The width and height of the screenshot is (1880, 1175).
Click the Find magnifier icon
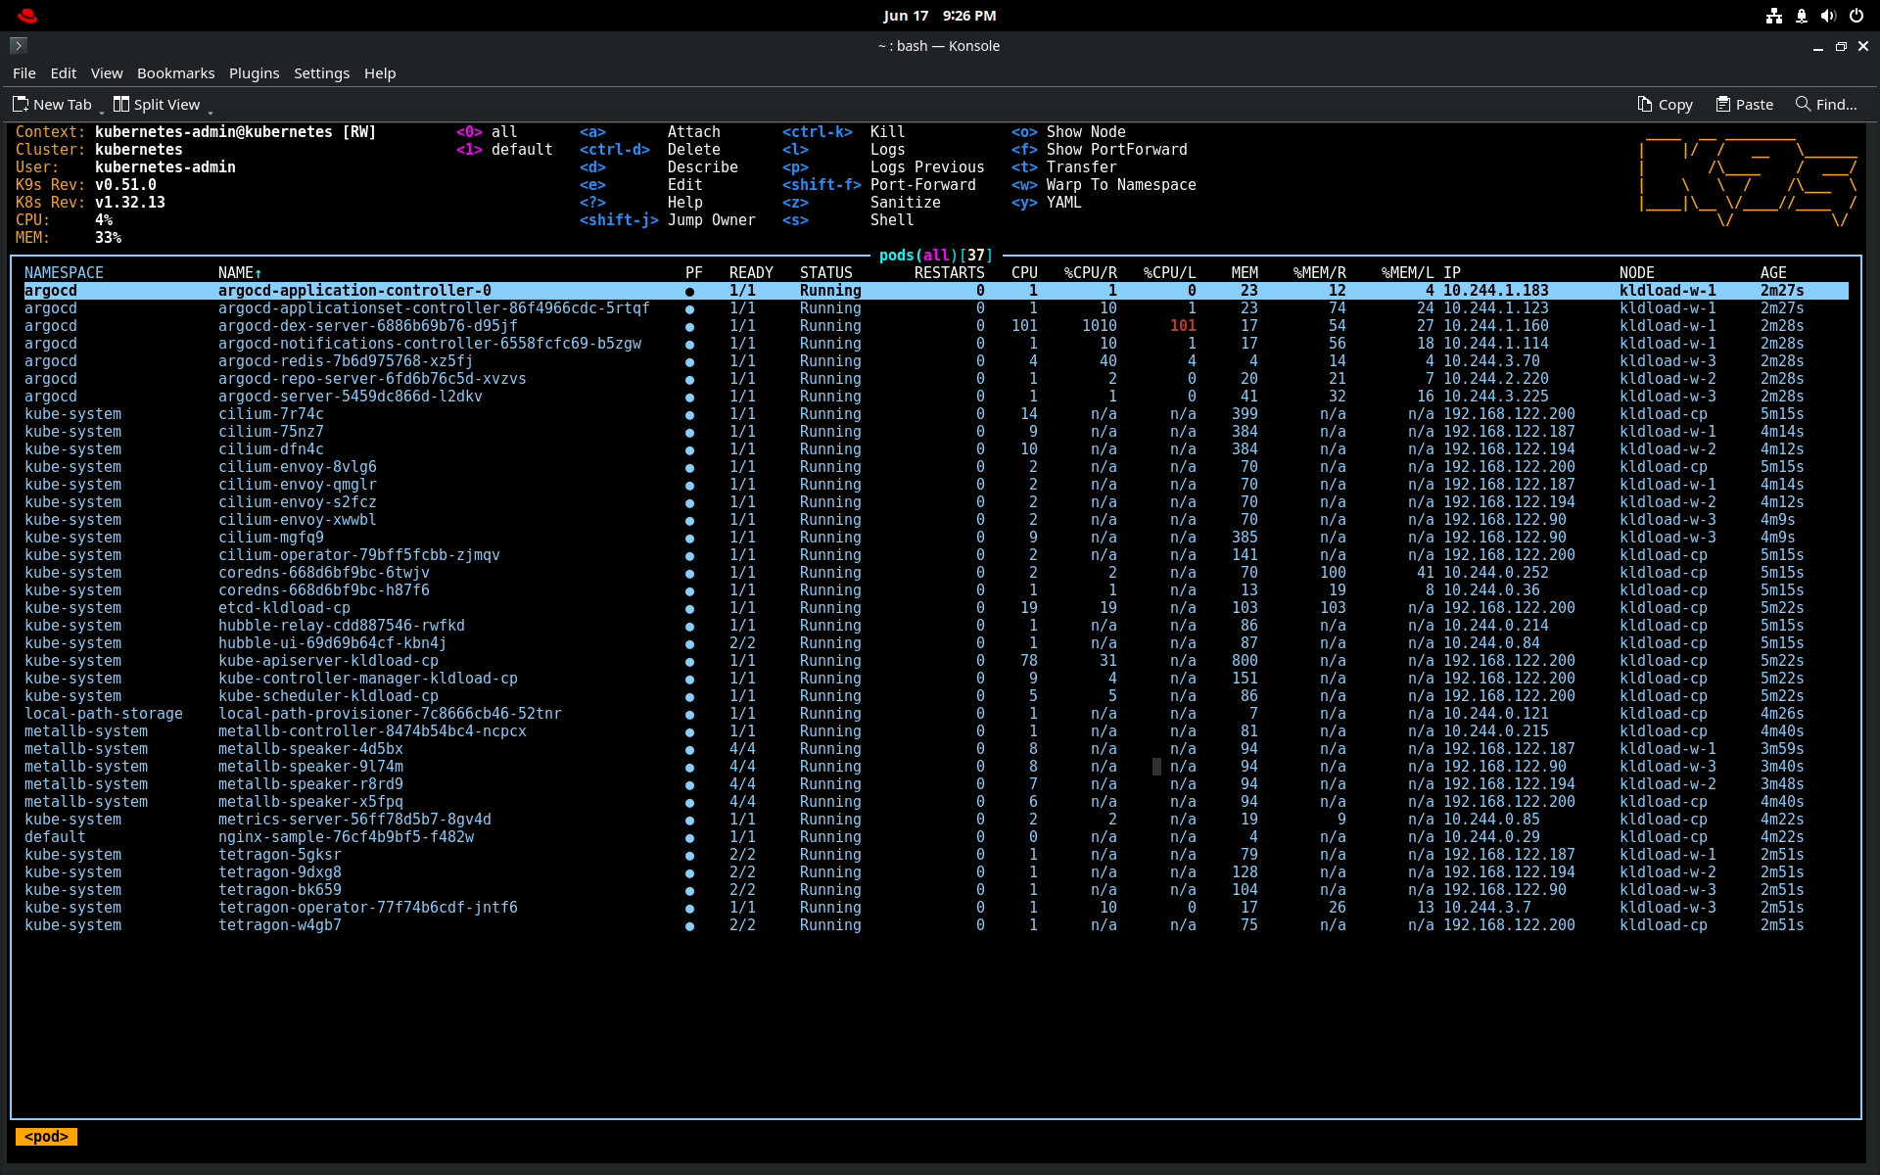1803,104
